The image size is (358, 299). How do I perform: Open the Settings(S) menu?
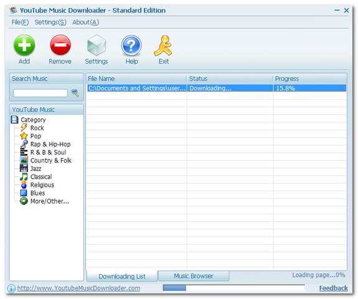click(x=50, y=22)
